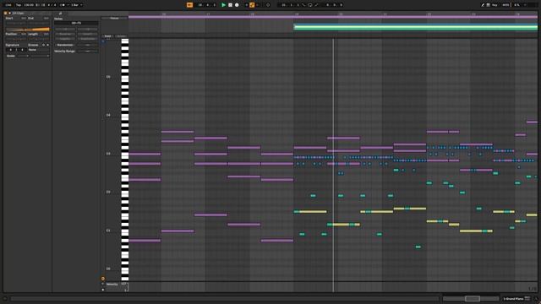Adjust the Randomize amount slider
This screenshot has height=304, width=541.
pyautogui.click(x=88, y=45)
